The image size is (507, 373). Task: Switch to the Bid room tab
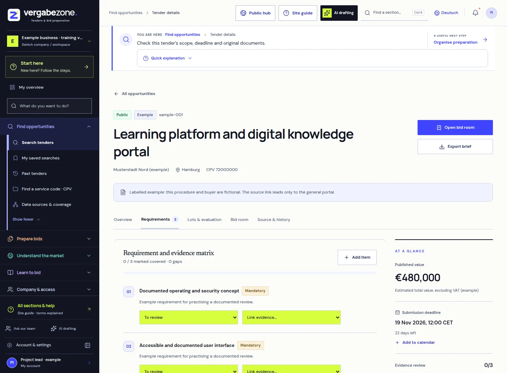click(239, 220)
